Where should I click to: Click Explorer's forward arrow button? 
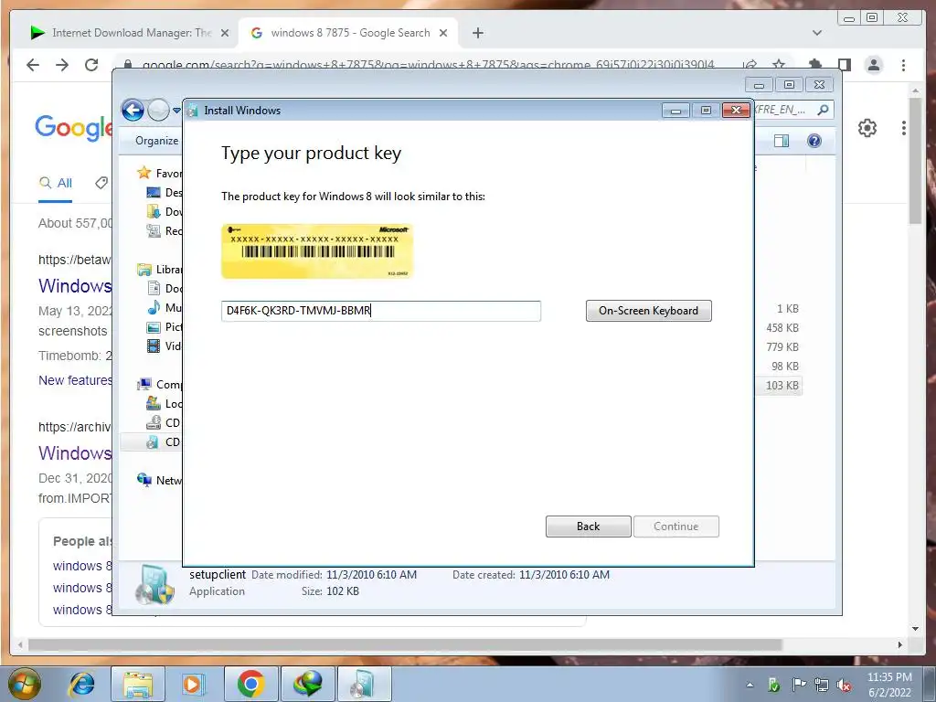click(x=158, y=111)
